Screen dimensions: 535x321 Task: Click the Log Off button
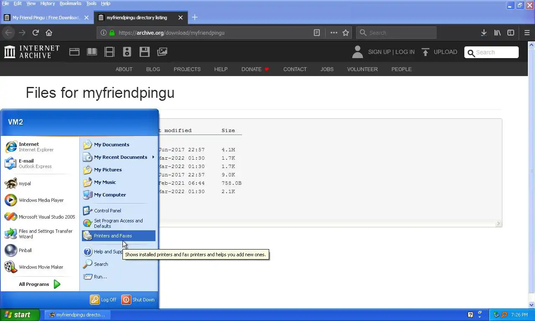pyautogui.click(x=104, y=300)
